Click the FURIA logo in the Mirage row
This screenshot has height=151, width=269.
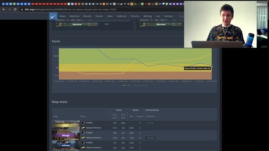pos(83,133)
